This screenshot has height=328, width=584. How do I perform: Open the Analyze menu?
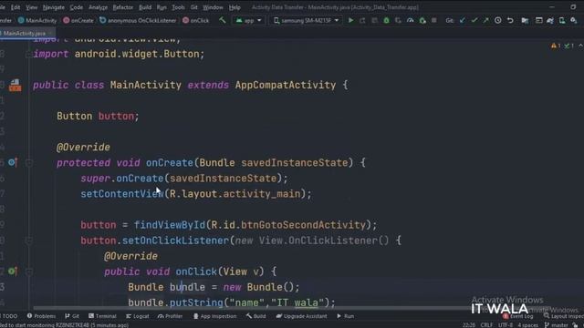98,7
